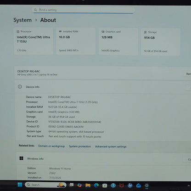Image resolution: width=191 pixels, height=191 pixels.
Task: Open the Get Help question-mark app
Action: pos(113,185)
